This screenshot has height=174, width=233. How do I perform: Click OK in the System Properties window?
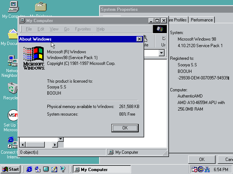coord(202,159)
